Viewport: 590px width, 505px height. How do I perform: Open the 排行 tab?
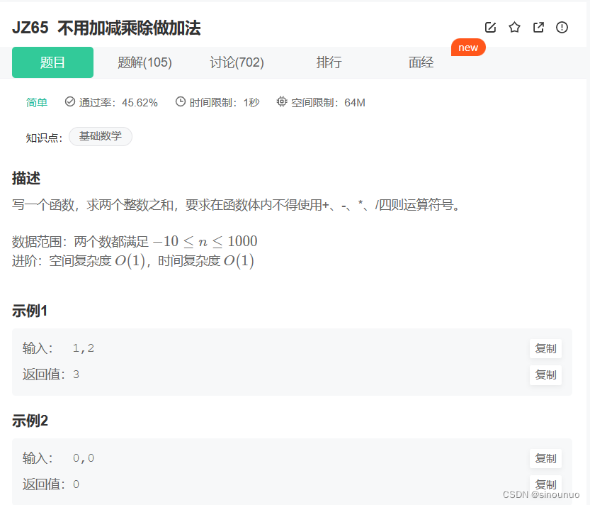[x=329, y=62]
